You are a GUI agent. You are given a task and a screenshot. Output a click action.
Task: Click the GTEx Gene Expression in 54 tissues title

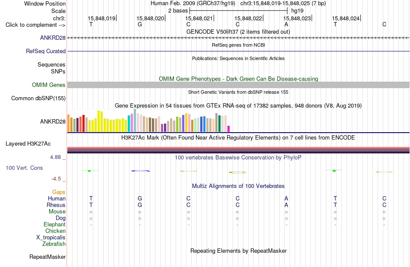pos(238,105)
